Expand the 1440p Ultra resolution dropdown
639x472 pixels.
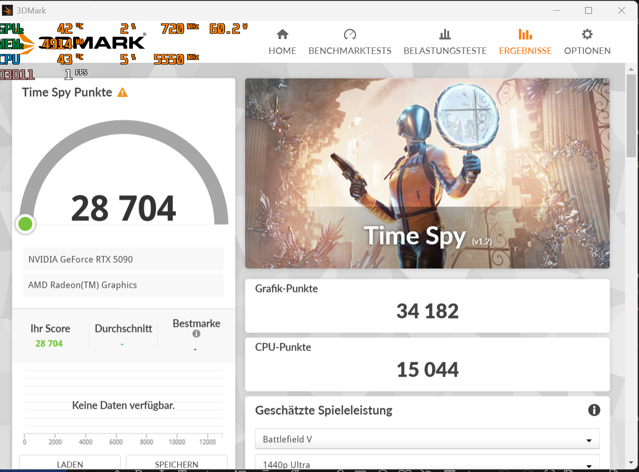coord(426,463)
